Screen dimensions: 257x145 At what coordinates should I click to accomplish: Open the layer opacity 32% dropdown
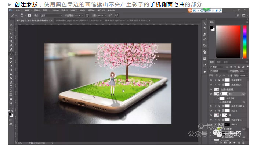(247, 71)
